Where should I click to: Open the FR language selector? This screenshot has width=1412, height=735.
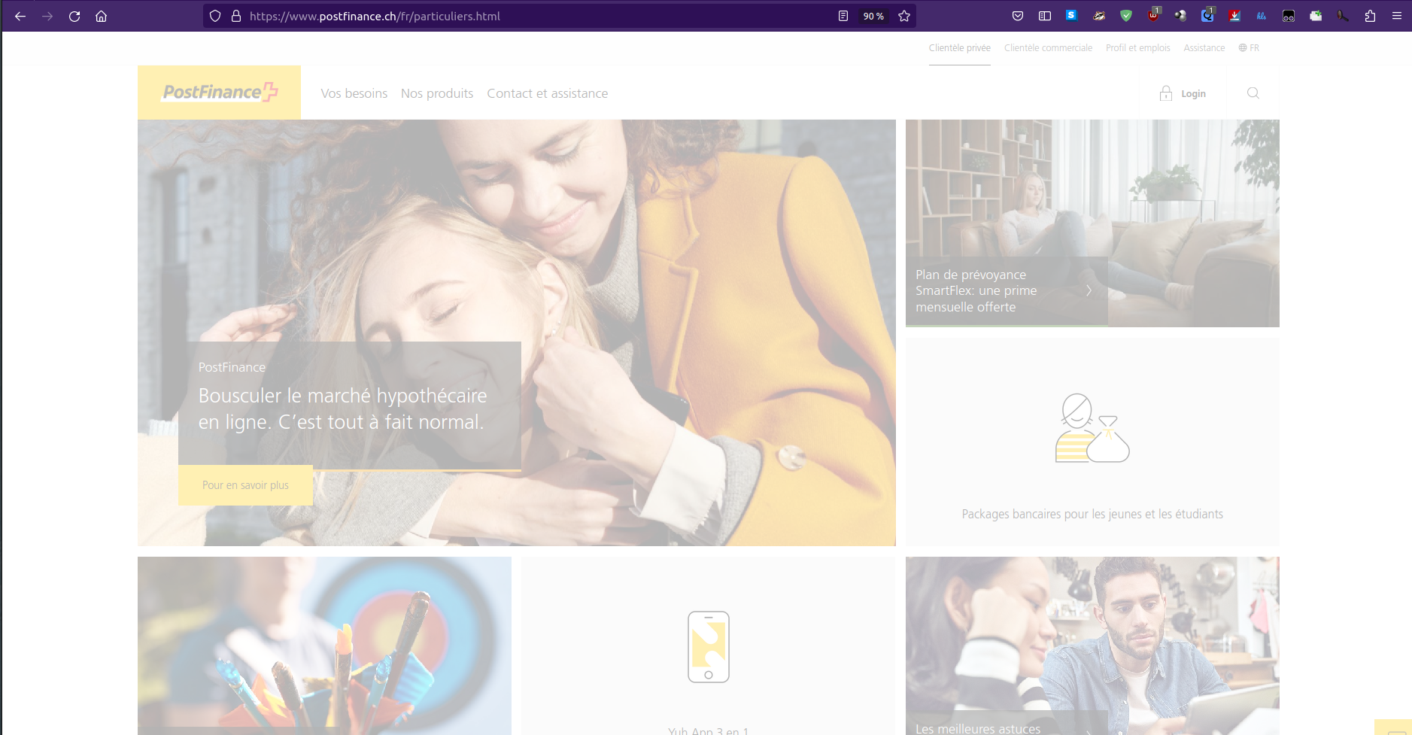point(1249,47)
